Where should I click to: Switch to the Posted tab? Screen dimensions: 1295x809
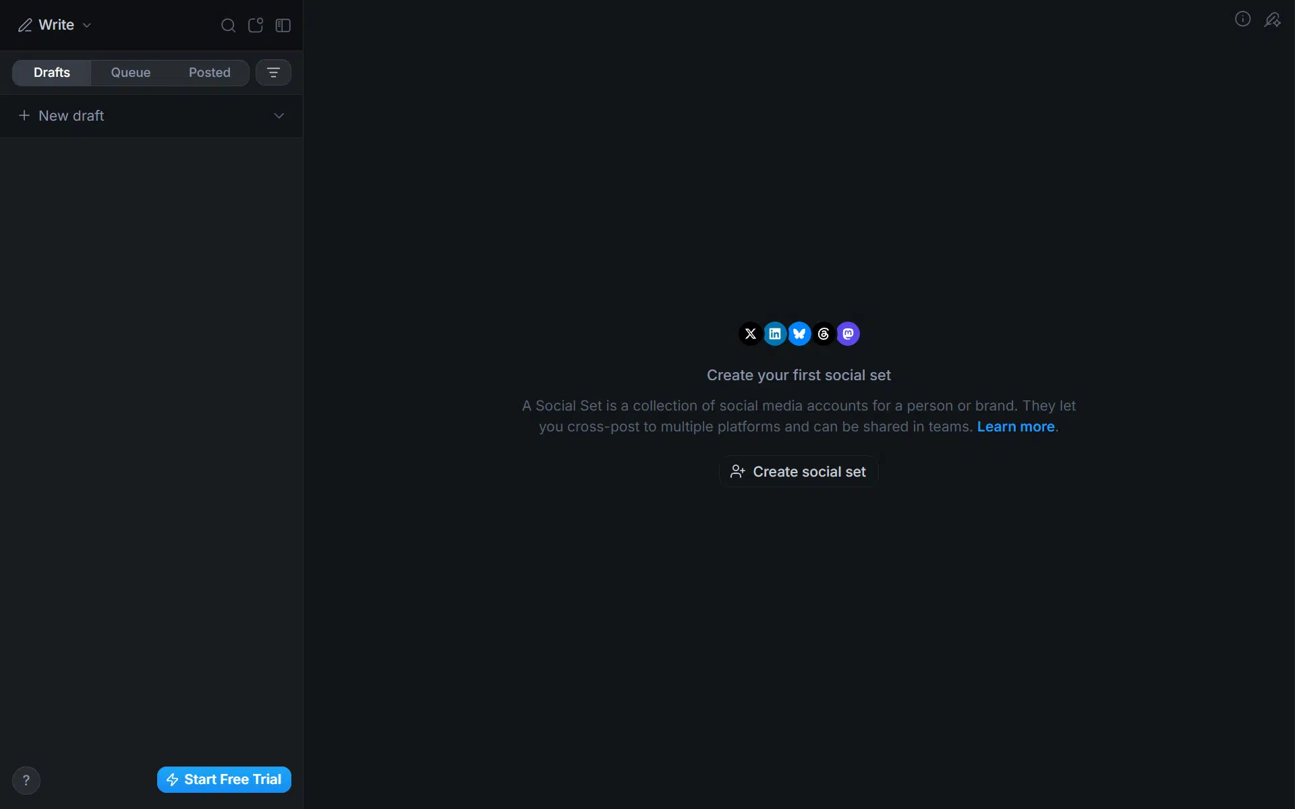click(209, 72)
